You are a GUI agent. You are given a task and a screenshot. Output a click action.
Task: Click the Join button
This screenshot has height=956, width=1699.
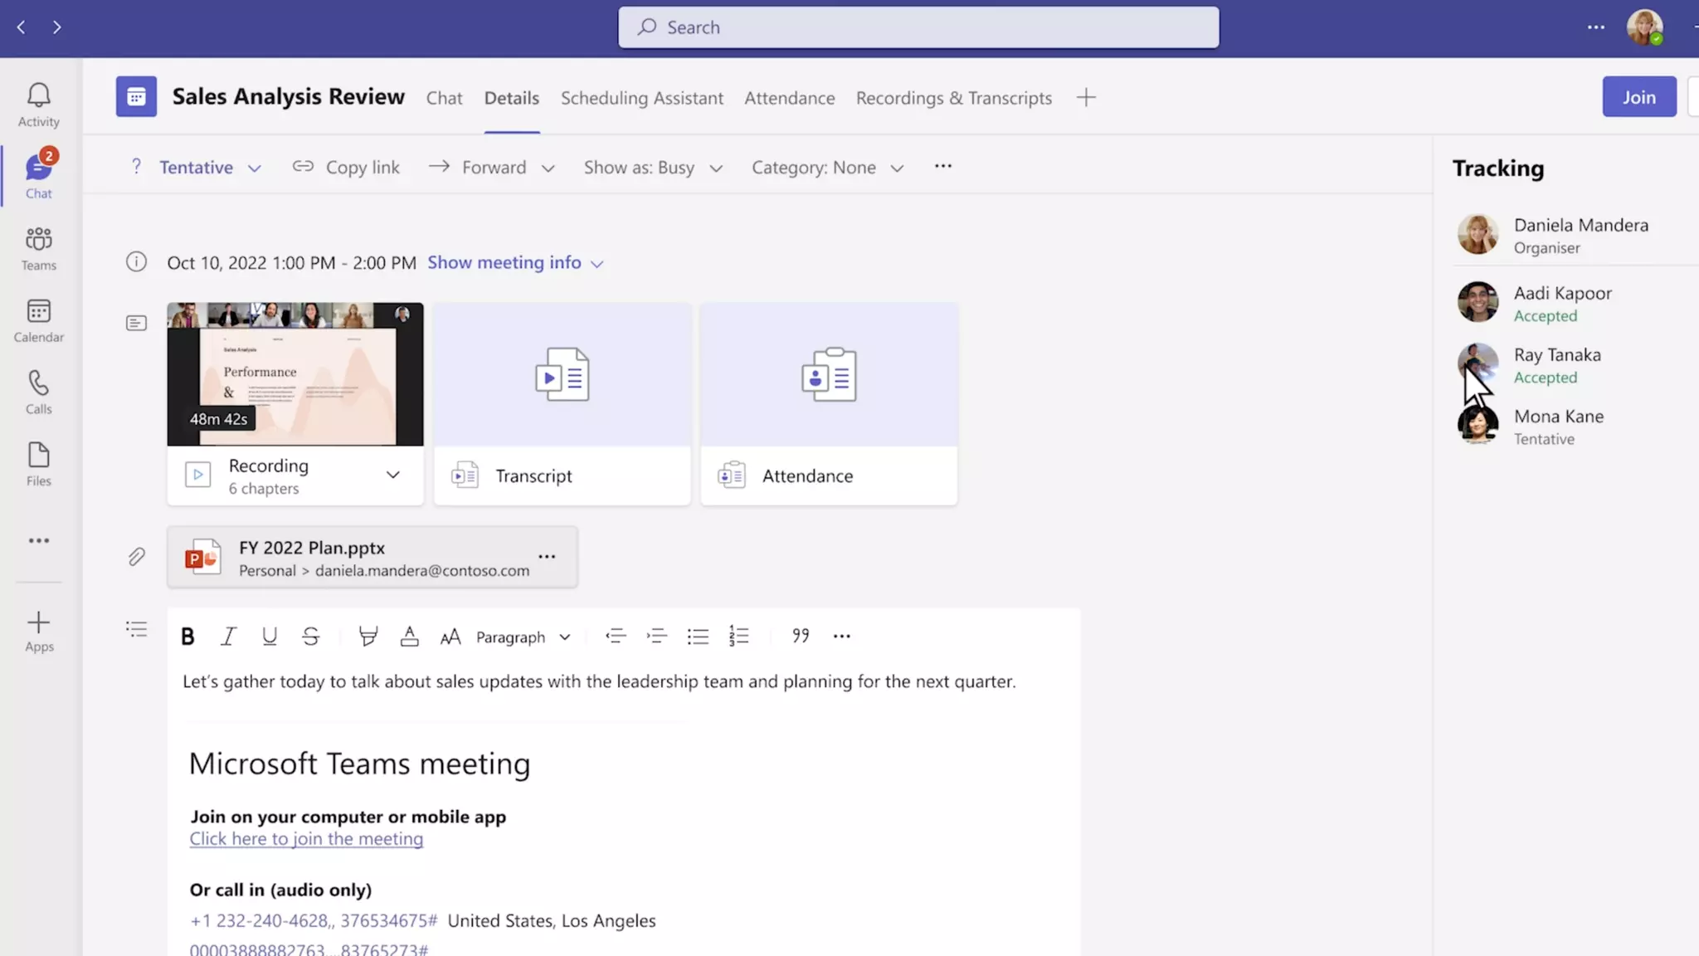pos(1638,97)
